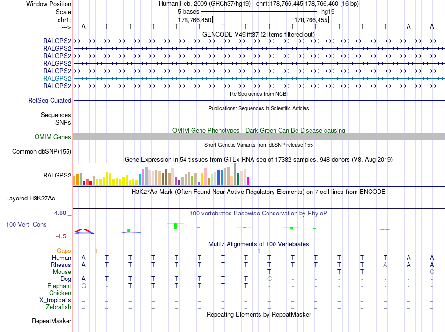
Task: Open Short Genetic Variants from dbSNP title
Action: [x=259, y=145]
